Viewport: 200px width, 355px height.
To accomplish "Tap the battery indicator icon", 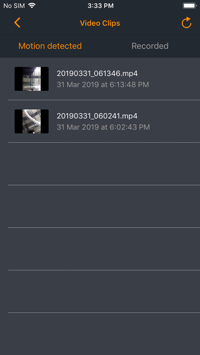I will [190, 6].
